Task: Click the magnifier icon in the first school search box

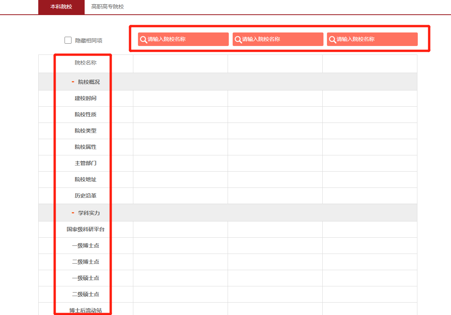Action: (143, 39)
